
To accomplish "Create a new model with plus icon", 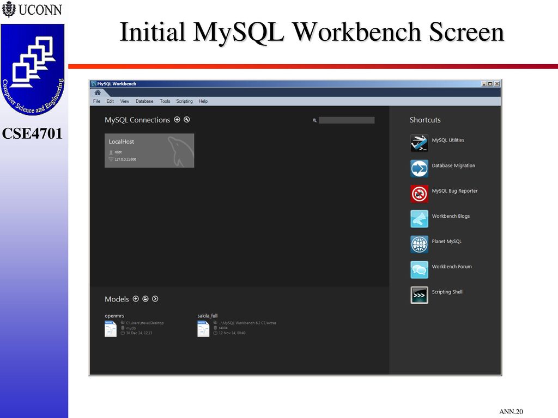I will tap(136, 299).
